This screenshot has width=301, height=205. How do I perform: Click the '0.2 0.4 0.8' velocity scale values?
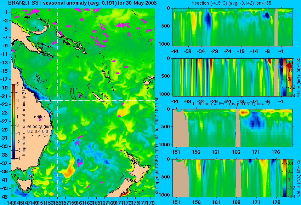[x=38, y=131]
